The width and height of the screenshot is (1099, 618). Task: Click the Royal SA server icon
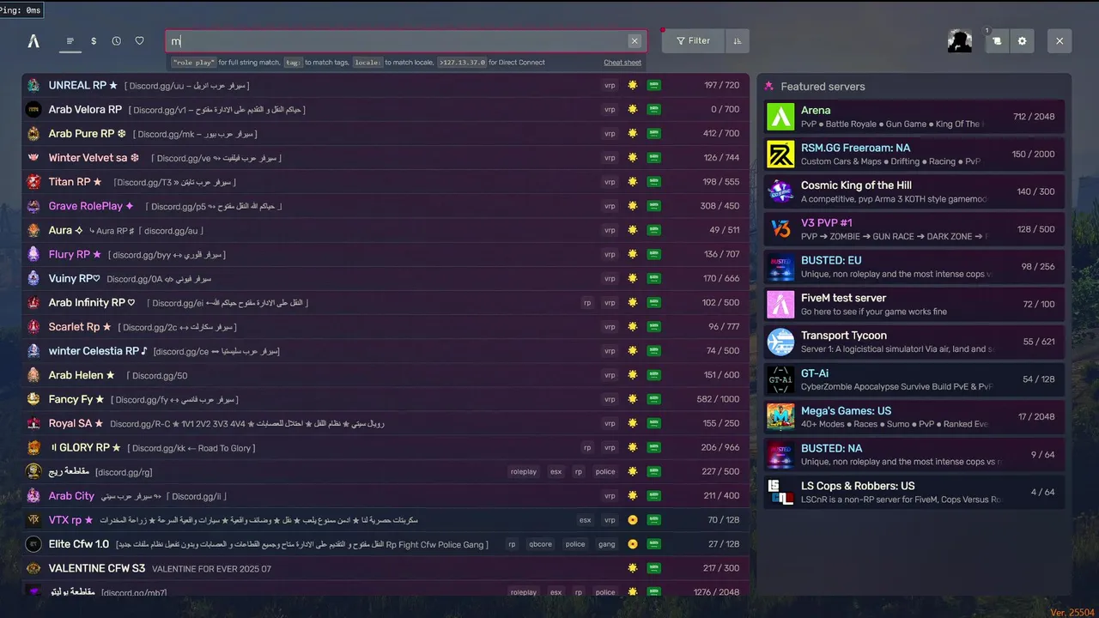pos(33,423)
